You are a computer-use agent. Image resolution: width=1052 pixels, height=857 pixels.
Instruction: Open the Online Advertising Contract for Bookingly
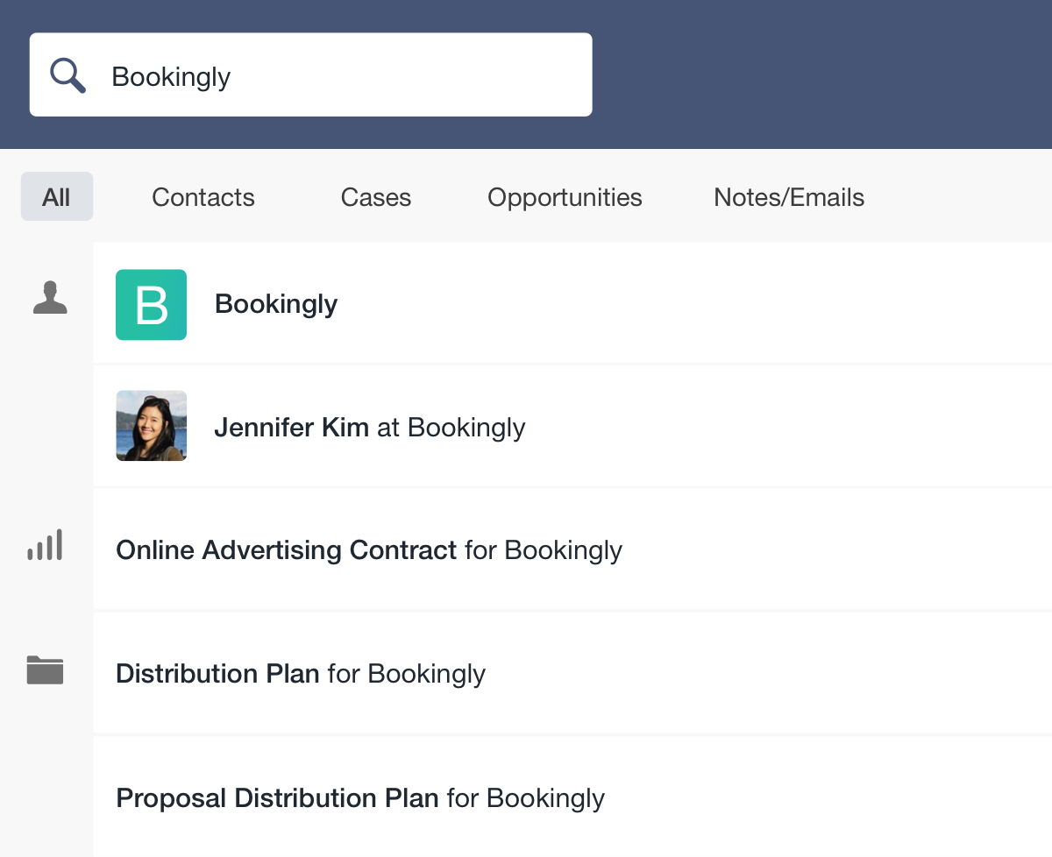click(368, 550)
